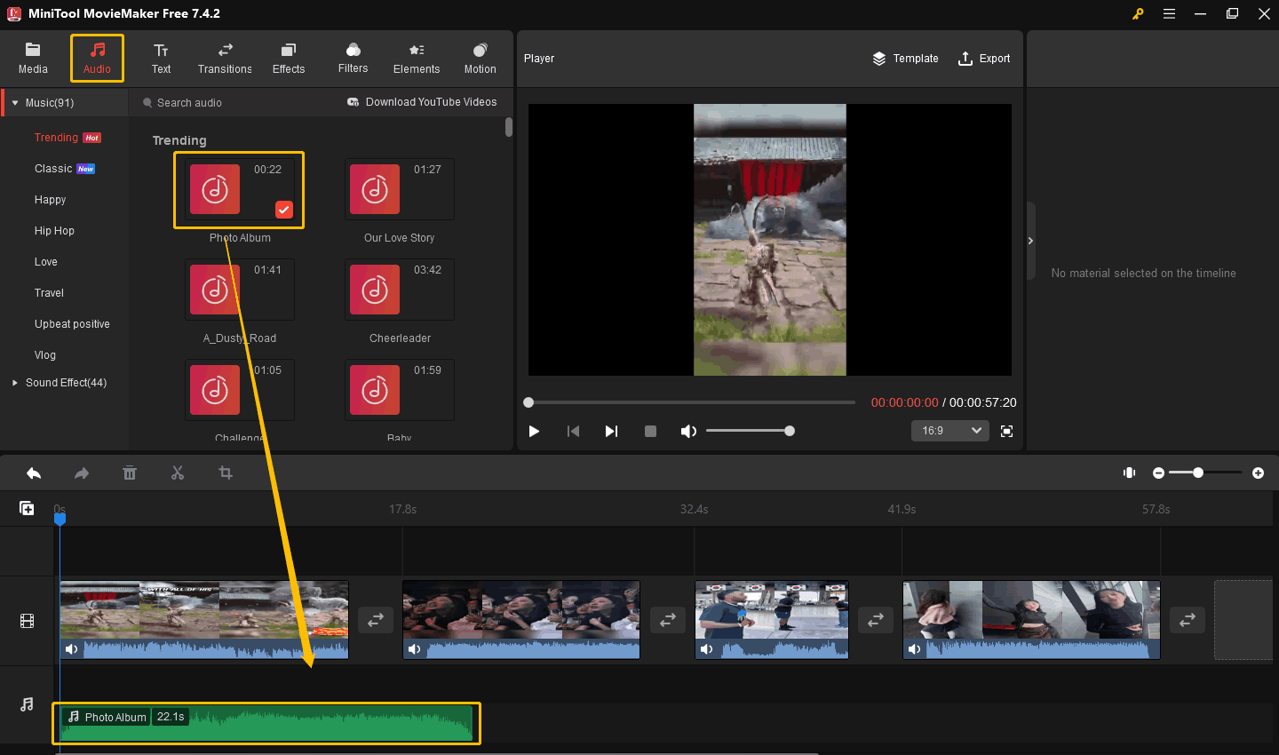Add transition after second clip
The height and width of the screenshot is (755, 1279).
coord(668,620)
